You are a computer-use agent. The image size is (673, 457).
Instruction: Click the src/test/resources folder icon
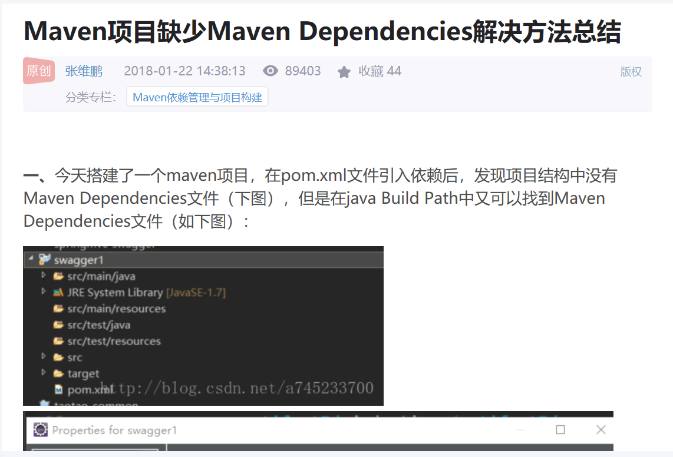coord(58,341)
